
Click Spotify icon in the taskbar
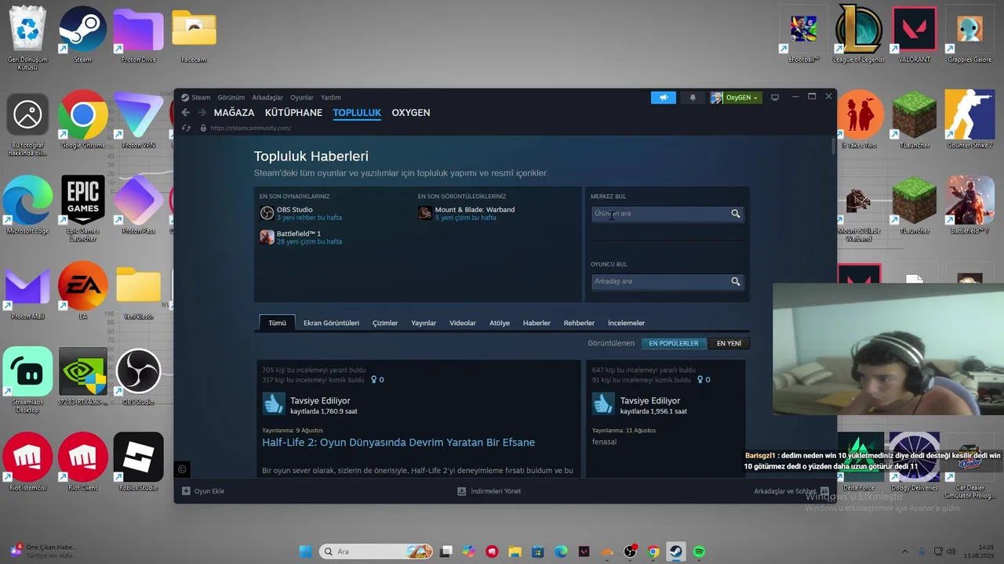[x=699, y=551]
